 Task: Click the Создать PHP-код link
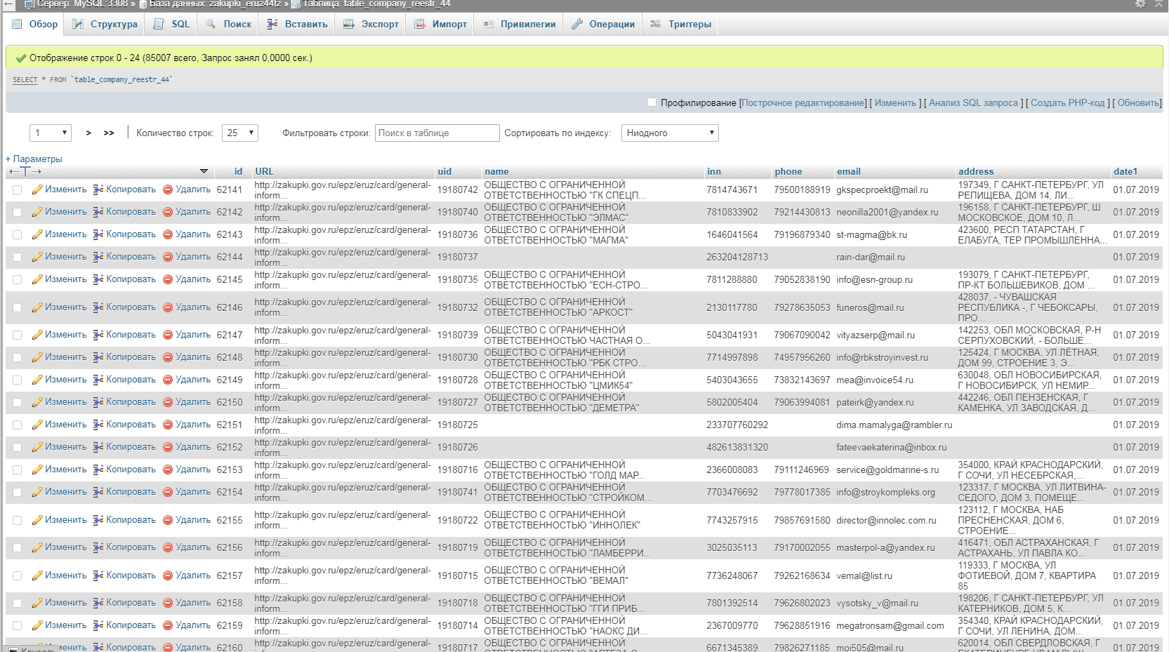point(1067,102)
